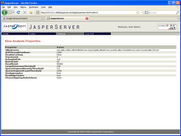This screenshot has height=136, width=181.
Task: Click the Forward arrow button
Action: coord(10,12)
